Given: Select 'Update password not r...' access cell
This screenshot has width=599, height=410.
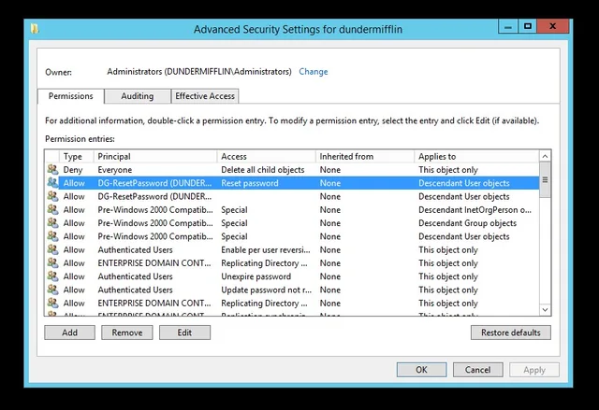Looking at the screenshot, I should click(x=266, y=290).
